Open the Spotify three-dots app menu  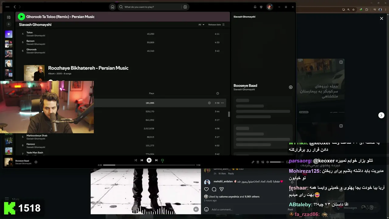pos(7,7)
